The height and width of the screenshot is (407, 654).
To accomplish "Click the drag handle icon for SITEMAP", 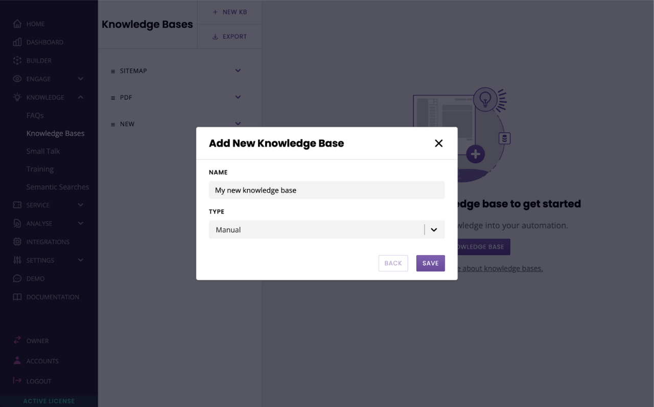I will 113,71.
